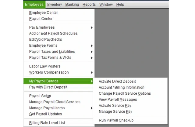Open the Window menu
Image resolution: width=195 pixels, height=127 pixels.
[x=106, y=5]
